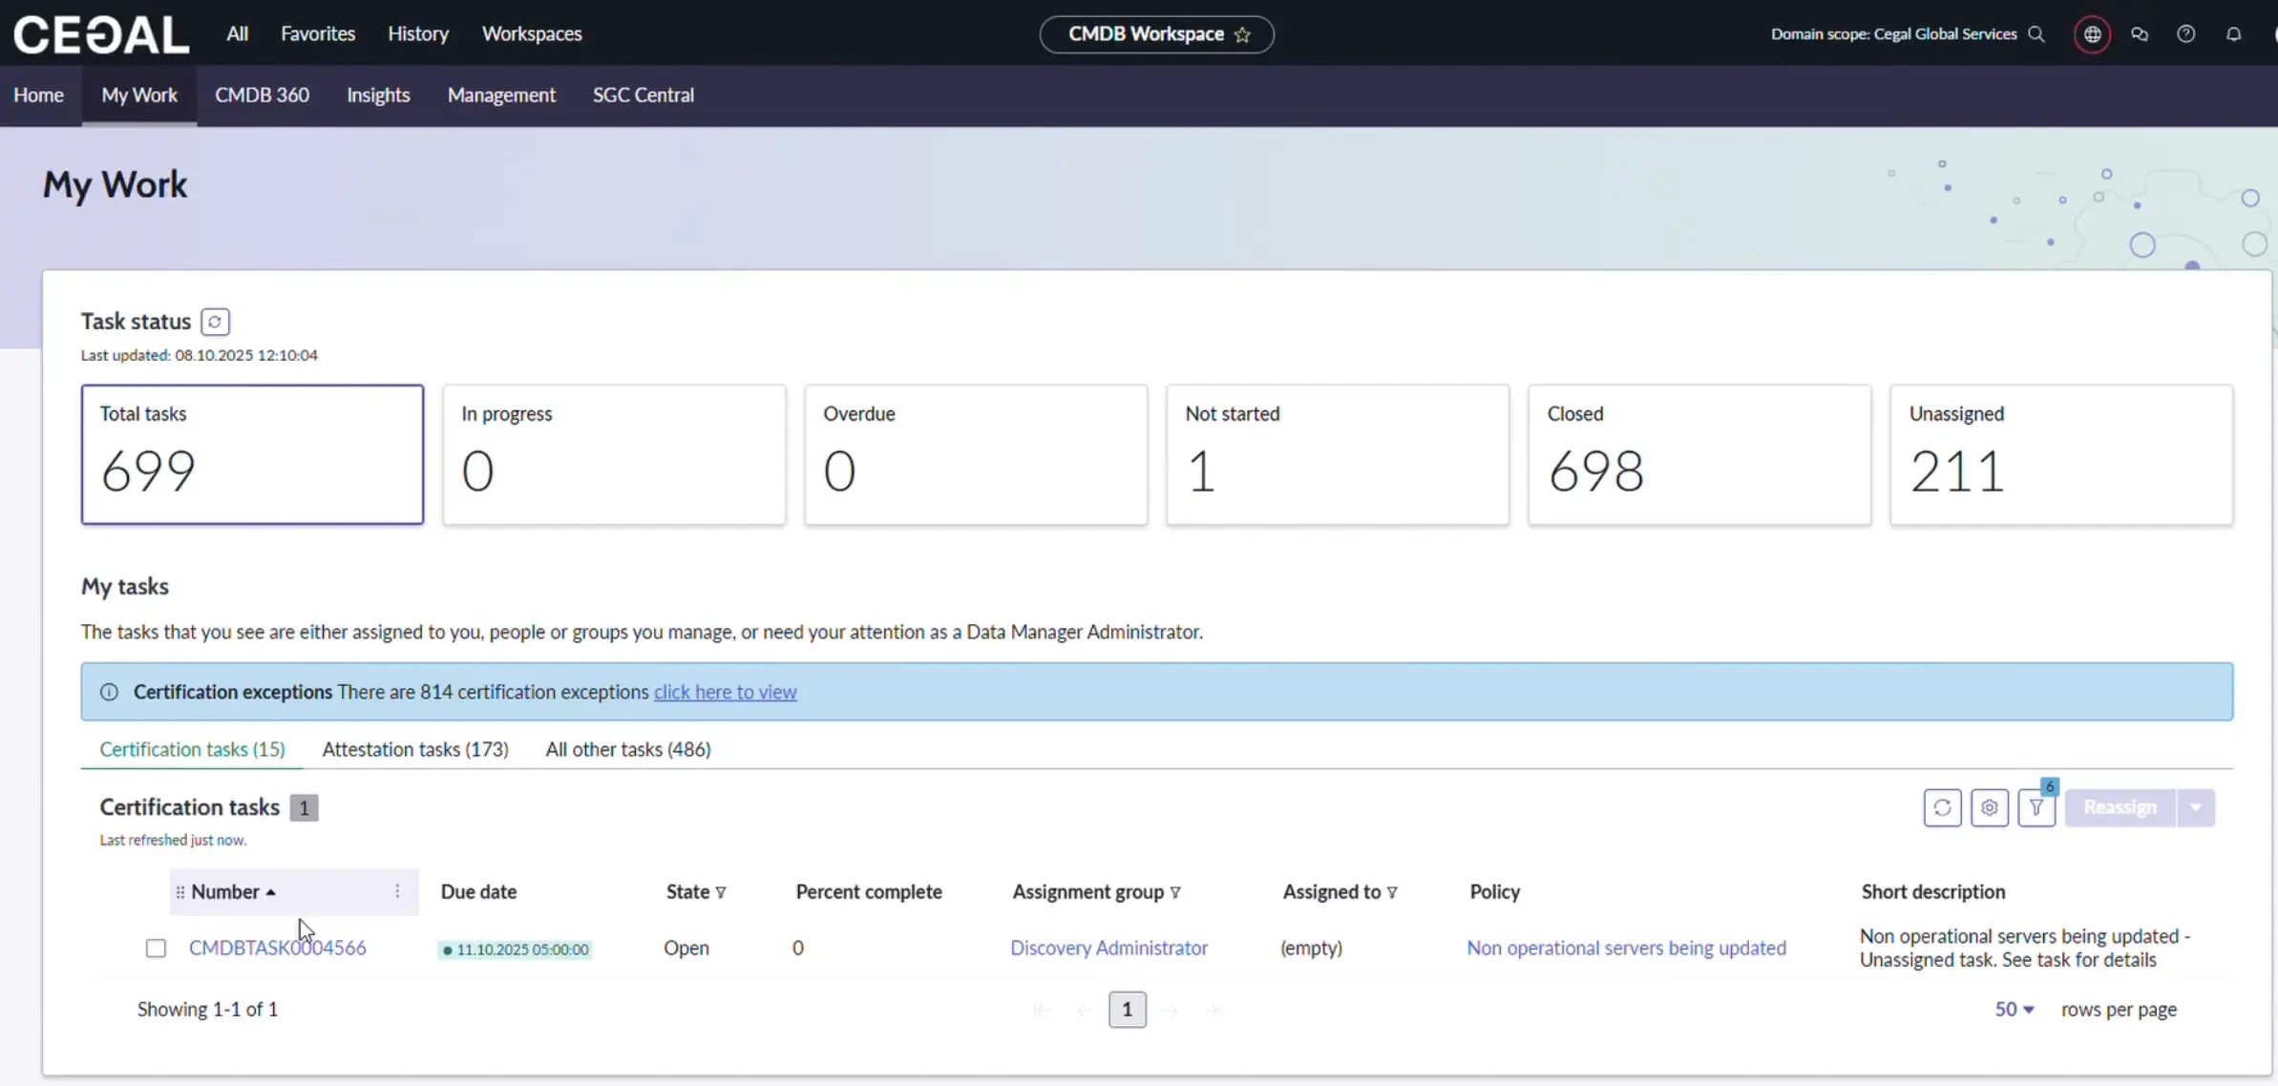Viewport: 2278px width, 1086px height.
Task: Select the Unassigned tasks card
Action: coord(2060,454)
